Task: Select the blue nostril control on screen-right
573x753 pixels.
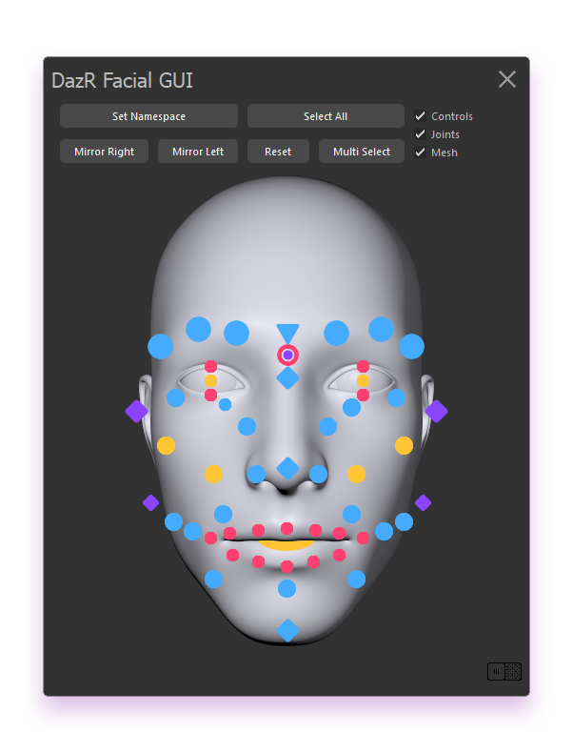Action: pyautogui.click(x=319, y=474)
